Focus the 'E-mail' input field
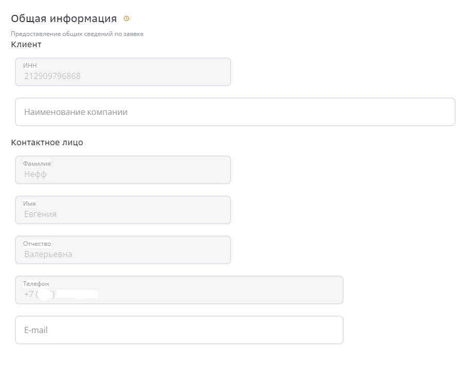Viewport: 471px width, 369px height. point(179,330)
